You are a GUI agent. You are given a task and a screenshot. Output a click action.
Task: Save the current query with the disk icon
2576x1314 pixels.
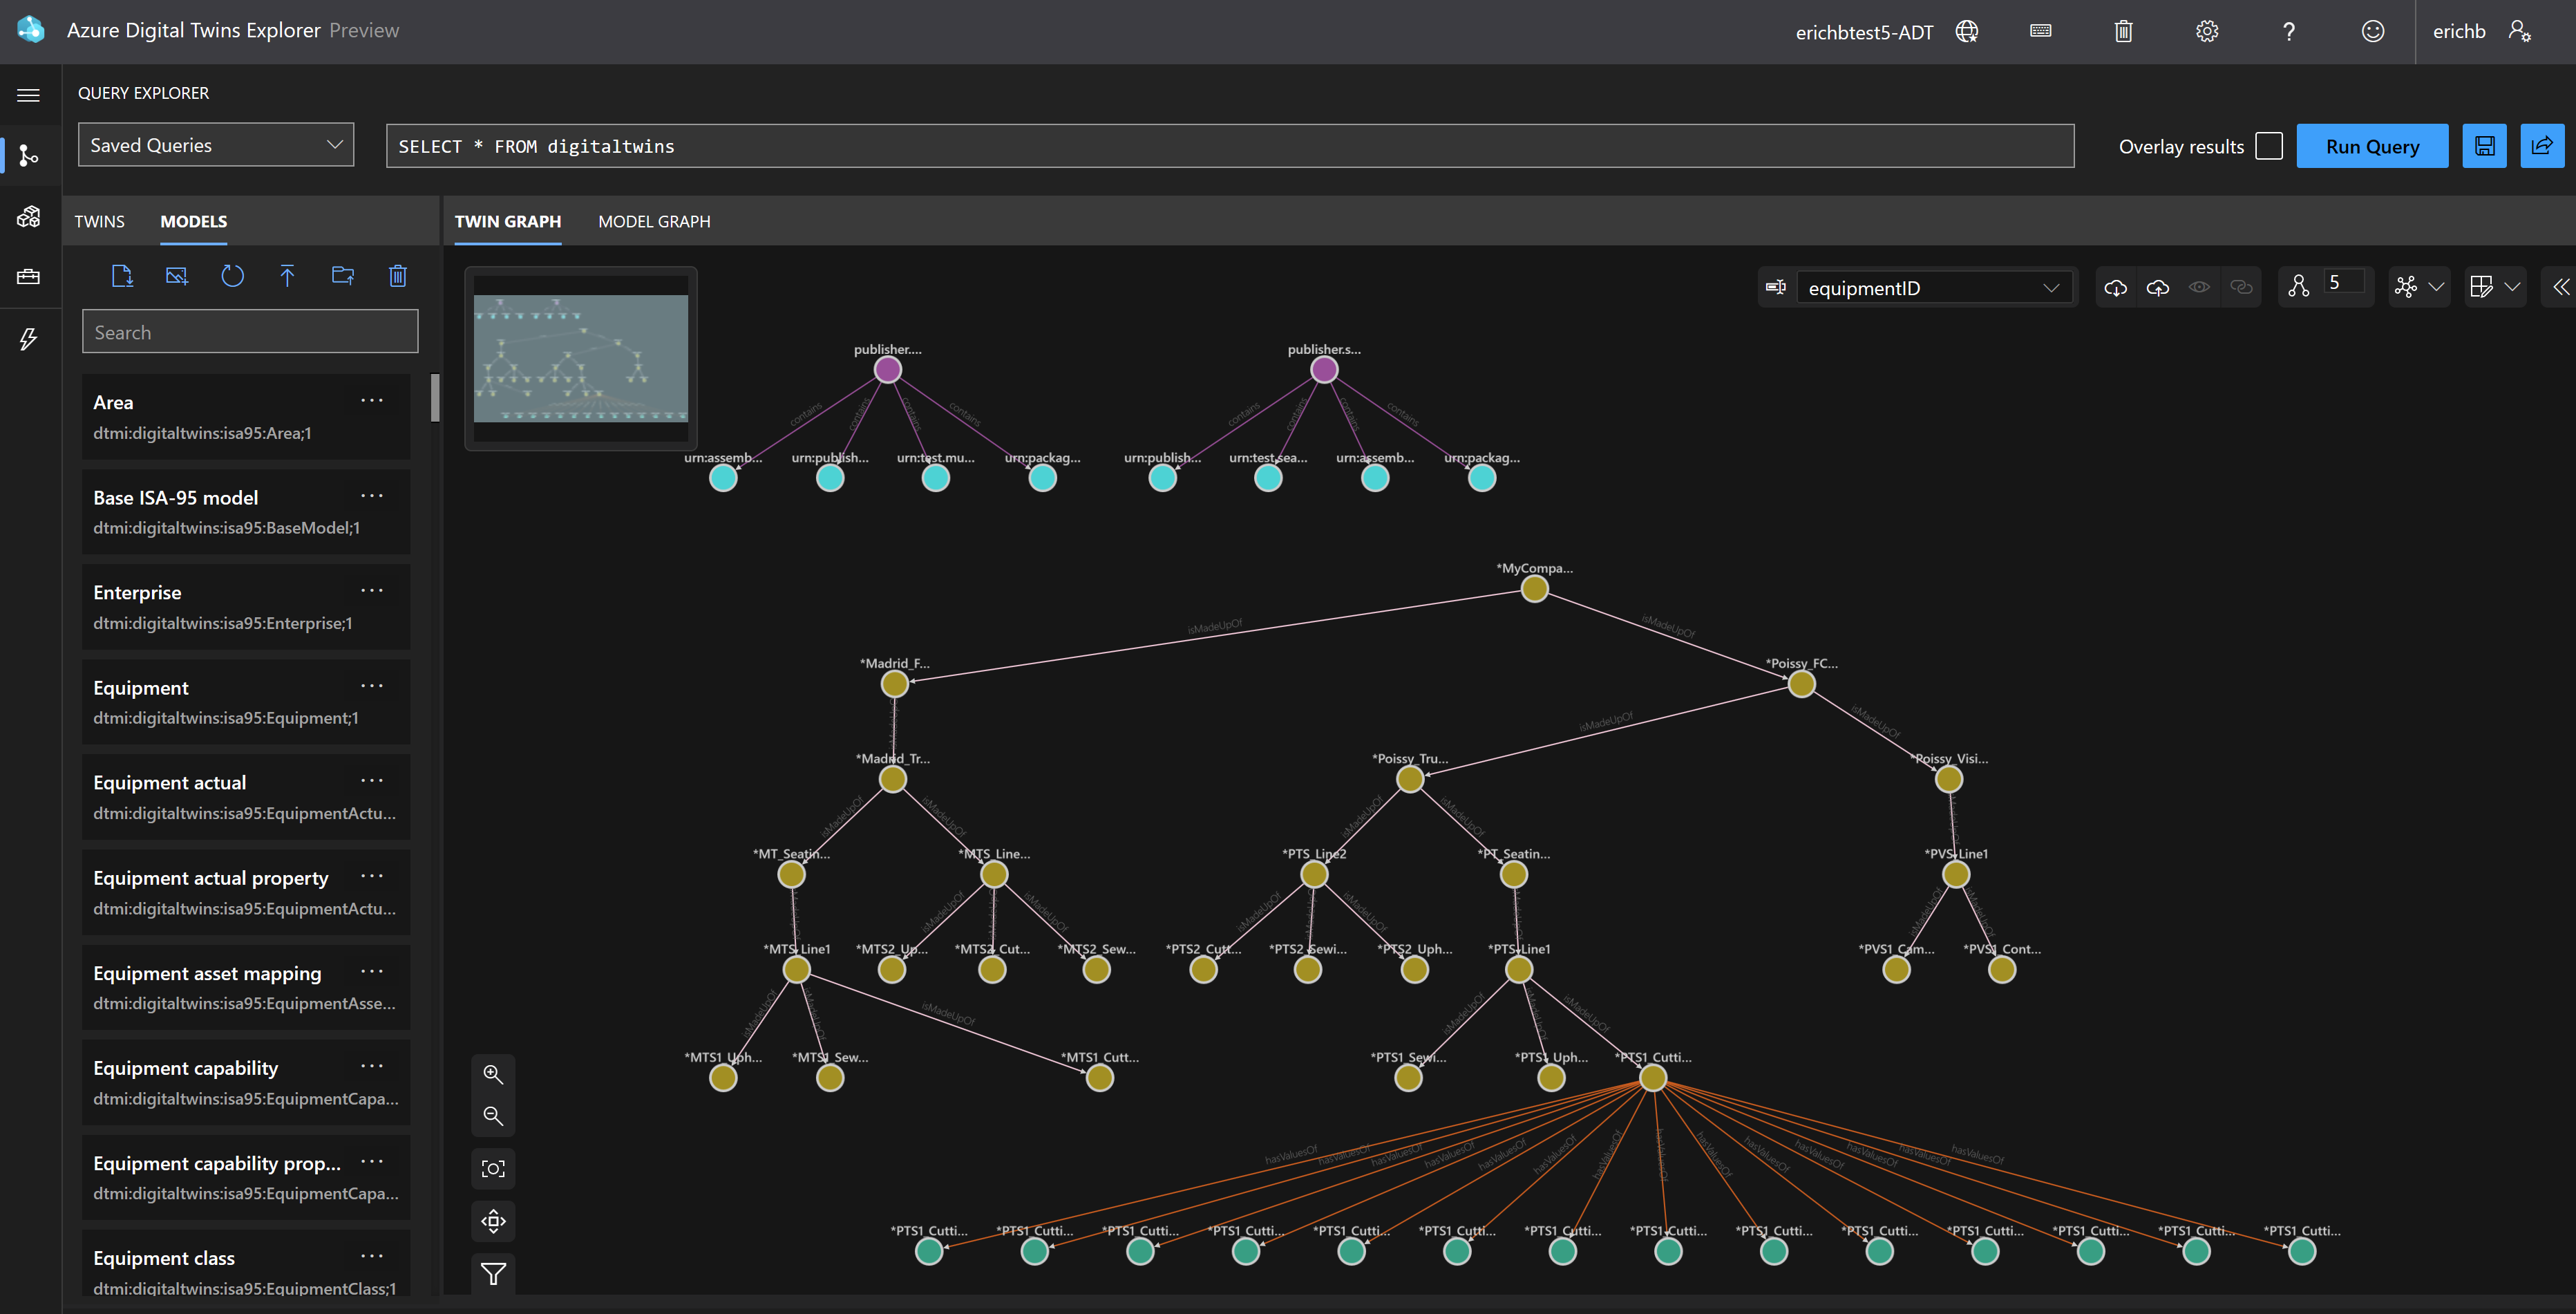(2484, 146)
